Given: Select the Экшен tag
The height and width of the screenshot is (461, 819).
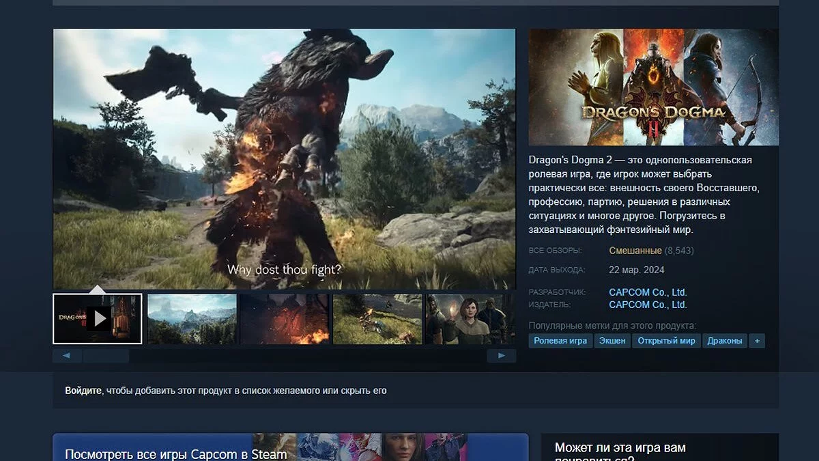Looking at the screenshot, I should click(612, 341).
